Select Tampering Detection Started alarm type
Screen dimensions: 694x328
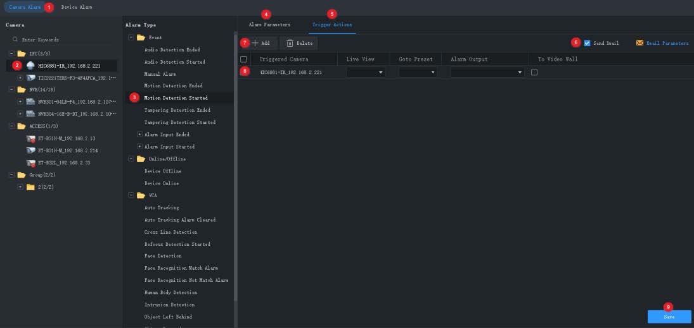(180, 122)
